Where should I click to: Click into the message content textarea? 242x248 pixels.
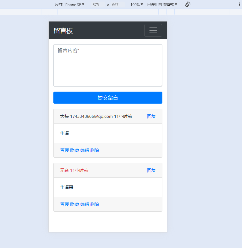108,65
